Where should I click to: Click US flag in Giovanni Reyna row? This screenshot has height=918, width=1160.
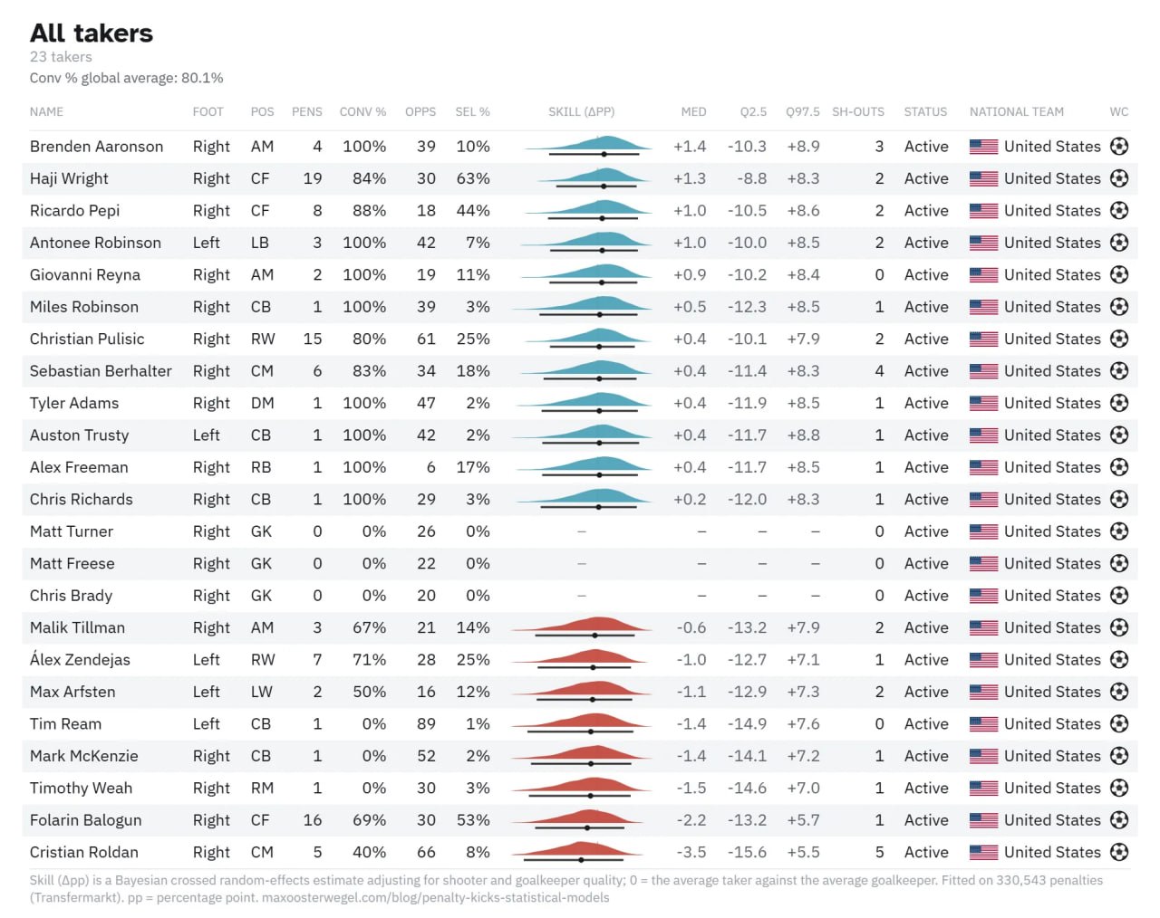click(x=983, y=274)
